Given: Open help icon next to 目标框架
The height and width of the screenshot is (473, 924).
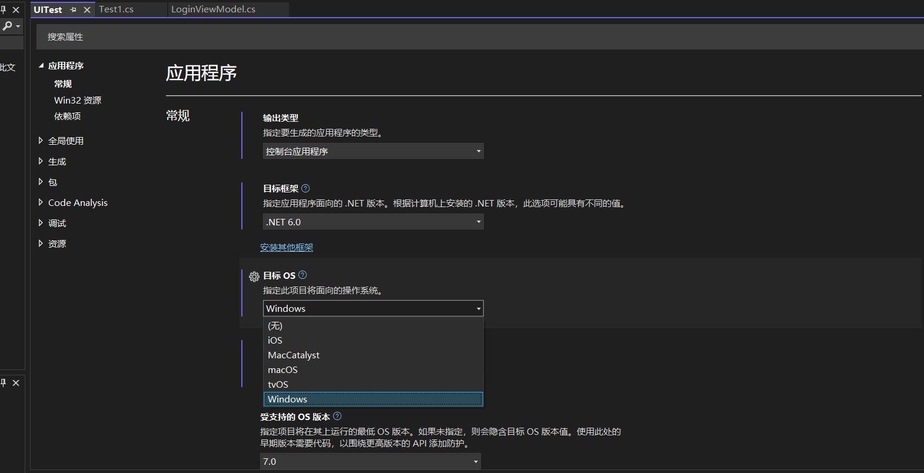Looking at the screenshot, I should [x=305, y=188].
